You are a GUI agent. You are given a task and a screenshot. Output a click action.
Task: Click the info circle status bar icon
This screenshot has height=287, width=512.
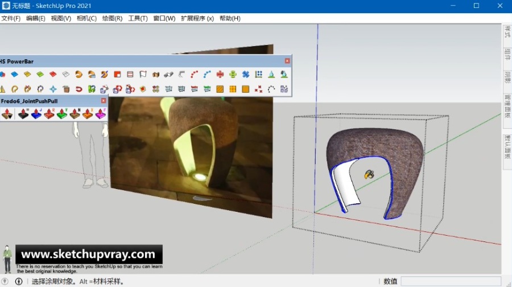(x=19, y=281)
